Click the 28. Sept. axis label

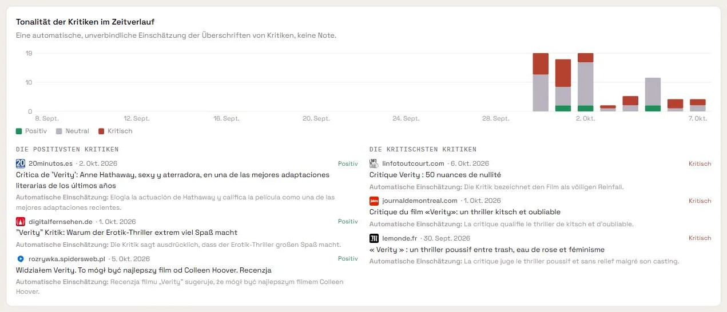(495, 118)
